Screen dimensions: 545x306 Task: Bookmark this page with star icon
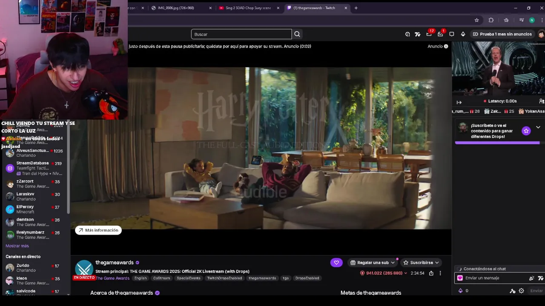coord(476,20)
